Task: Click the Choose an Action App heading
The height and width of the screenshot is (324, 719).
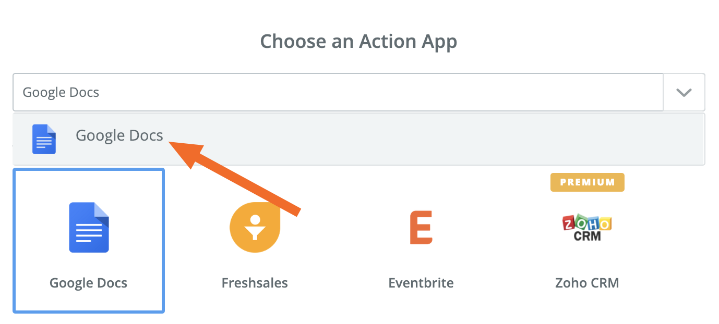Action: pyautogui.click(x=359, y=42)
